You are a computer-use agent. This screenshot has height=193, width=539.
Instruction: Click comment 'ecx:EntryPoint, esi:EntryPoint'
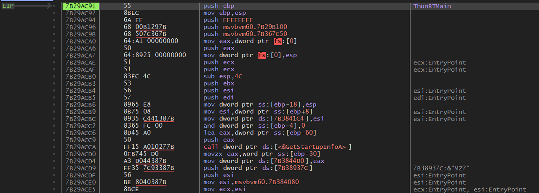pos(470,190)
